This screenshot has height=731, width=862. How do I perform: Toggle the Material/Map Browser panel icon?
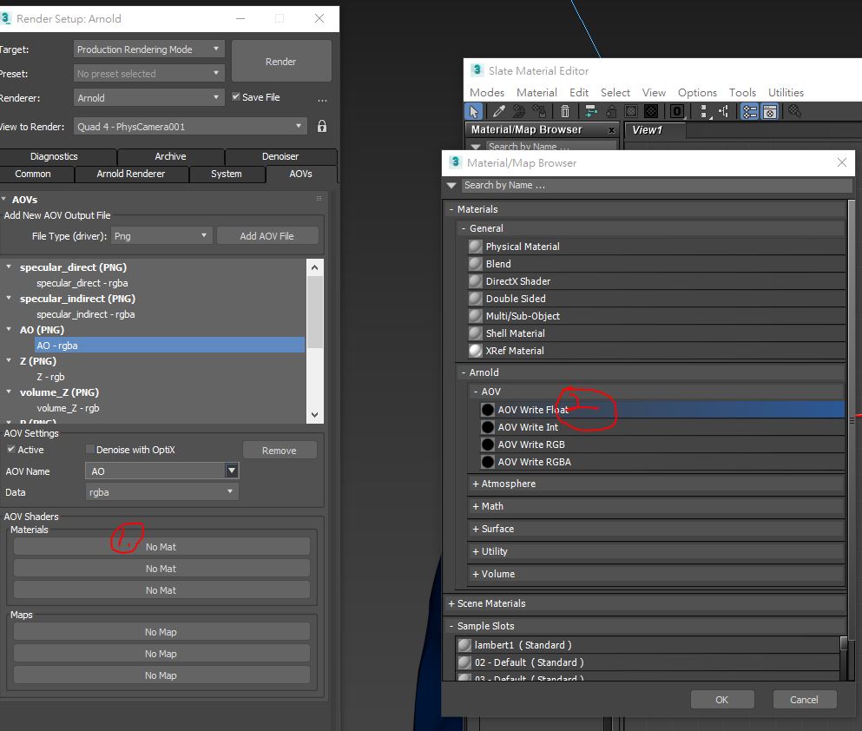(x=749, y=111)
